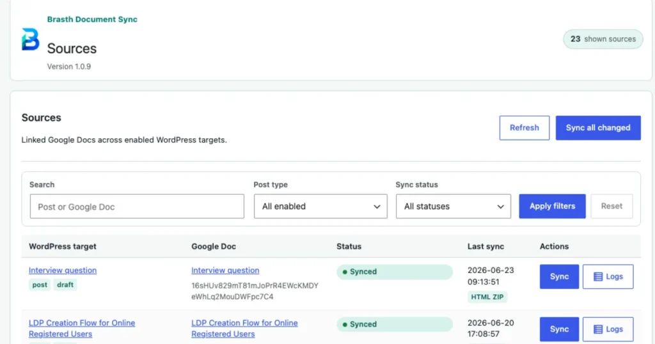Viewport: 655px width, 344px height.
Task: Reset the source filters
Action: pos(612,207)
